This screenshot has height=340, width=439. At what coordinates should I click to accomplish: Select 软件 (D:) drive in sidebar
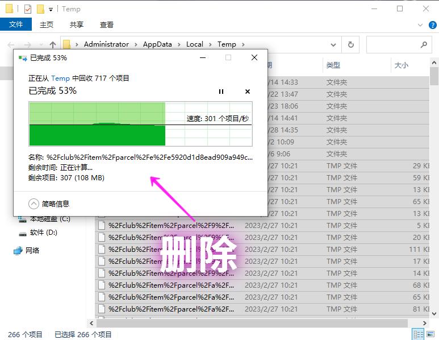[x=43, y=233]
